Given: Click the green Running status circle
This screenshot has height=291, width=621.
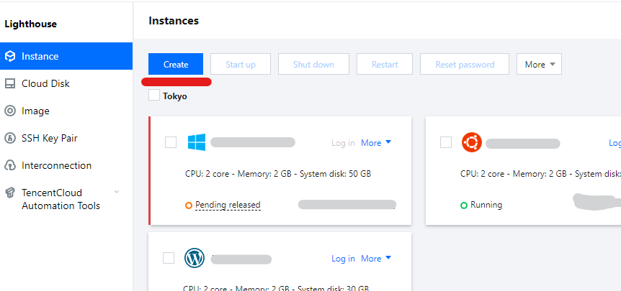Looking at the screenshot, I should [464, 205].
